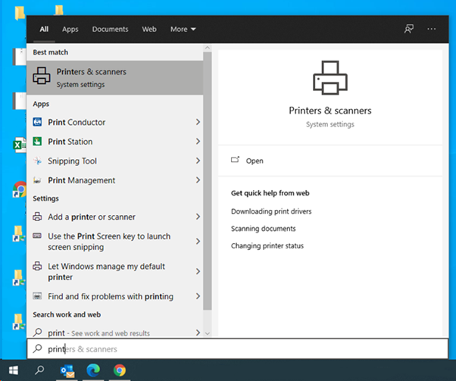Switch to the Documents filter tab
Image resolution: width=456 pixels, height=381 pixels.
(x=111, y=29)
